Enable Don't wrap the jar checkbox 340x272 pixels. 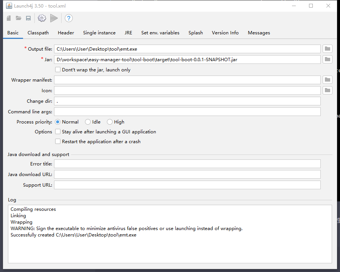[58, 70]
